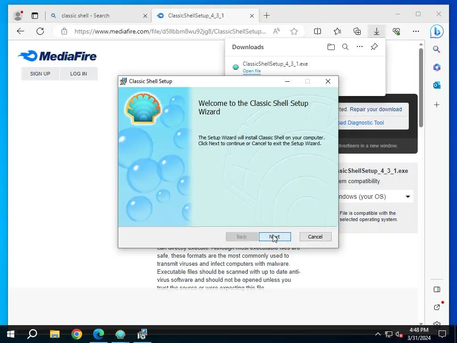Switch to Microsoft Edge on taskbar
This screenshot has height=343, width=457.
click(x=99, y=334)
